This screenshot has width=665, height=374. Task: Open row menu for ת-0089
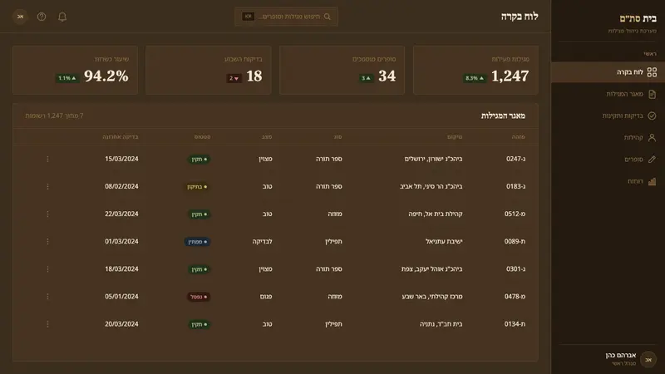click(x=47, y=241)
